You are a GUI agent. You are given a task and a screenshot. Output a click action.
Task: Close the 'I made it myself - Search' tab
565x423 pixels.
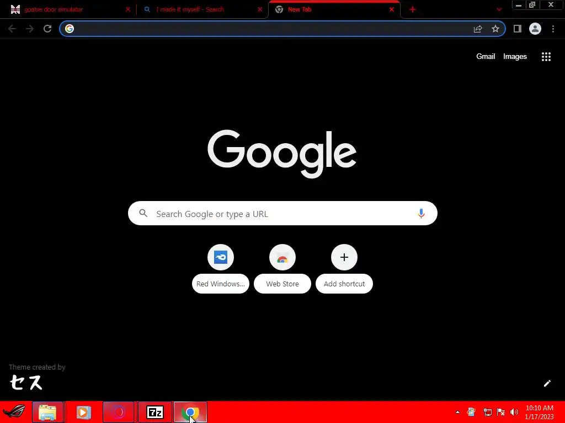[x=260, y=10]
